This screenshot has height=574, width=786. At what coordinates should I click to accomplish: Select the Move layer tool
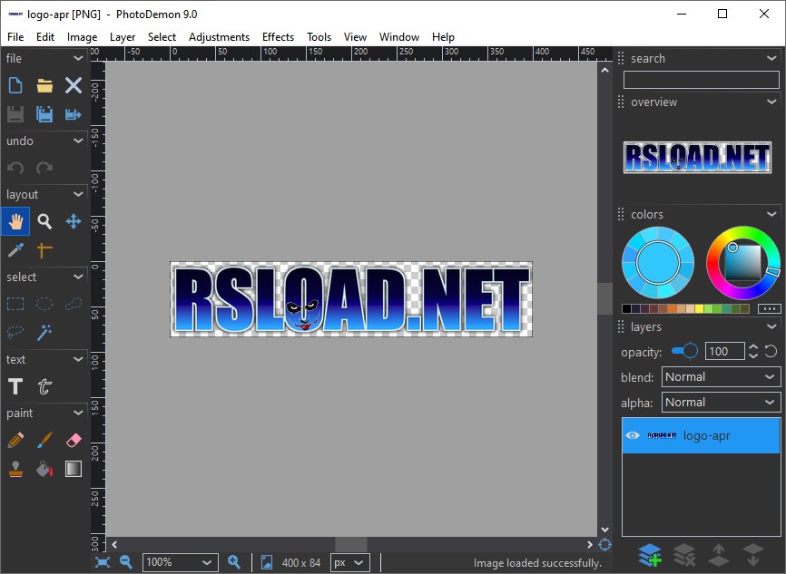click(74, 221)
